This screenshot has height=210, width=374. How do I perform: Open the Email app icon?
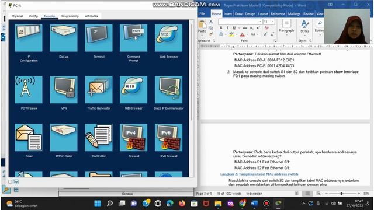click(x=29, y=138)
